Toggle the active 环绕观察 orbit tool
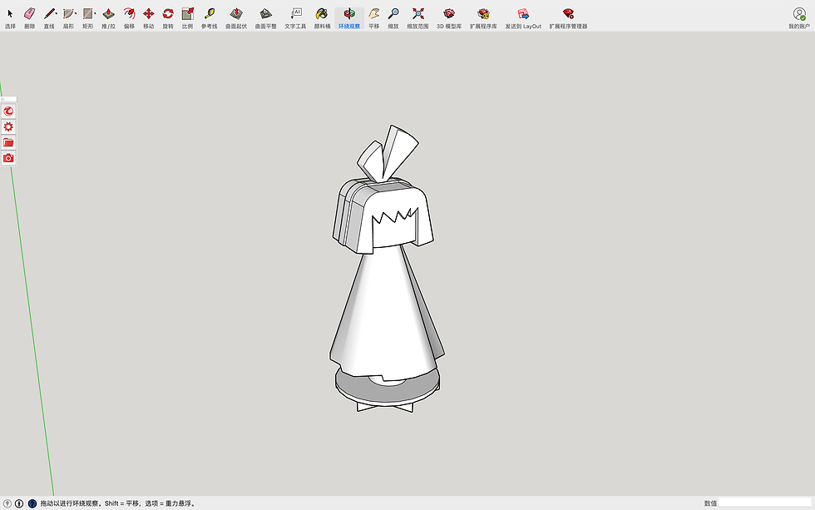815x510 pixels. 349,14
